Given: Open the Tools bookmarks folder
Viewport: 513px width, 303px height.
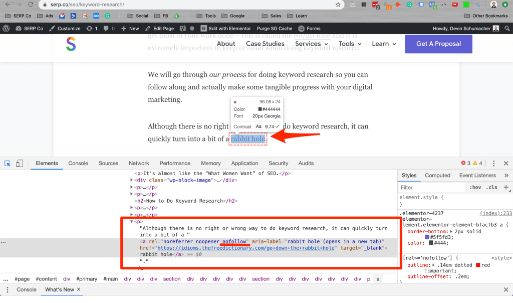Looking at the screenshot, I should click(x=206, y=16).
